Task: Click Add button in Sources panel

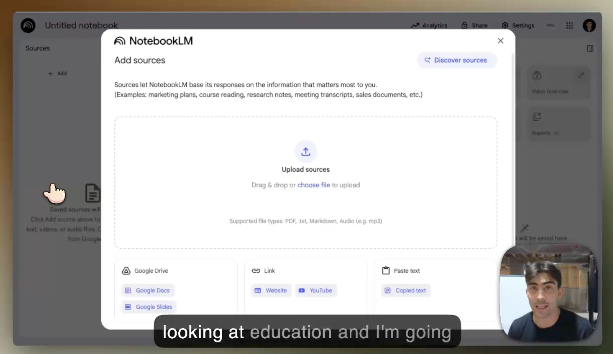Action: pos(57,73)
